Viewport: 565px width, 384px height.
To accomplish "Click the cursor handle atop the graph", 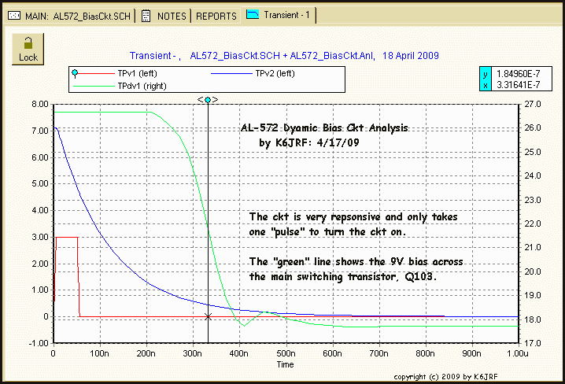I will pos(208,100).
